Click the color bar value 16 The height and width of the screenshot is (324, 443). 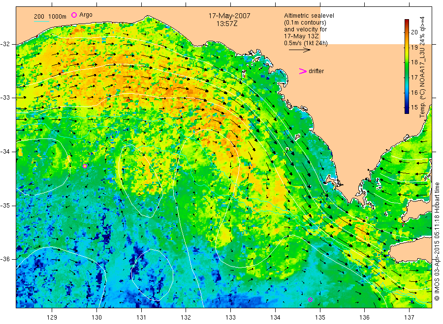[x=414, y=92]
